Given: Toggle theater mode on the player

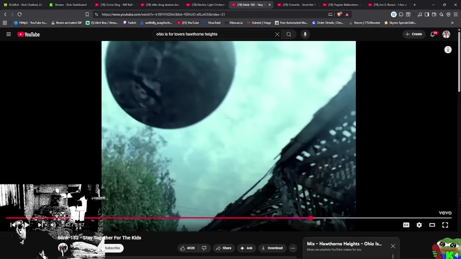Looking at the screenshot, I should pyautogui.click(x=432, y=225).
